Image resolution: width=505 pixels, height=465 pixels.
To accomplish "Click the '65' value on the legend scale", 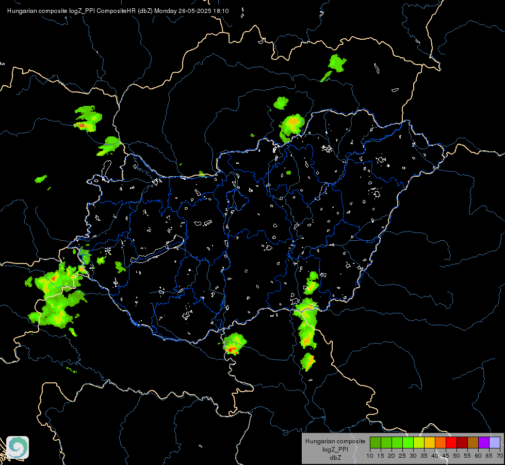I will click(489, 456).
